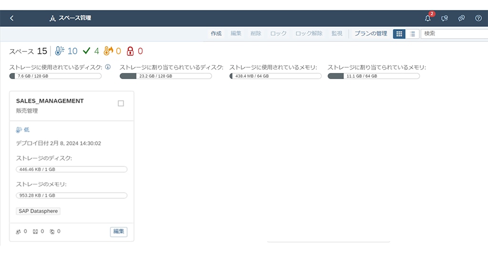Click the link icon in top bar
The height and width of the screenshot is (254, 488).
coord(461,18)
